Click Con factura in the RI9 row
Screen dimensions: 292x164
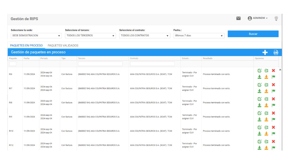pos(67,117)
